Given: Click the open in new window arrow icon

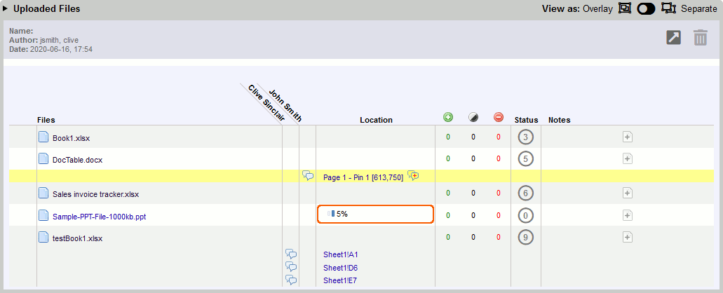Looking at the screenshot, I should [x=673, y=38].
